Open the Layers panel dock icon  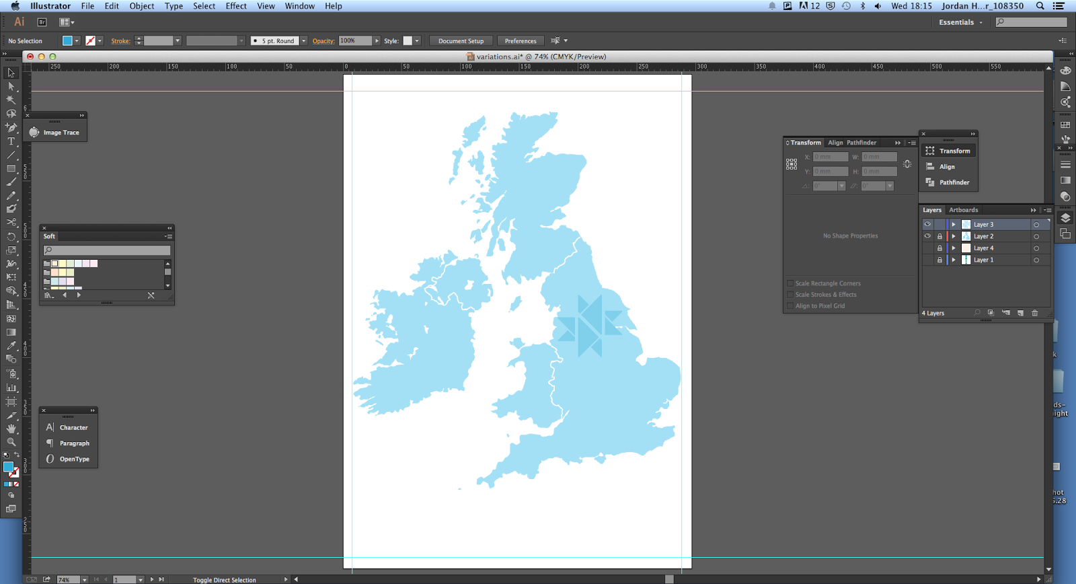pyautogui.click(x=1065, y=218)
